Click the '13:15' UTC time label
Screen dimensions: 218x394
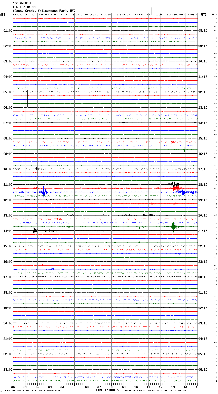click(203, 108)
